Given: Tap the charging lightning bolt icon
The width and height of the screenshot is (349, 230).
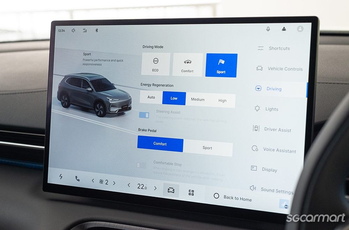Looking at the screenshot, I should pos(60,177).
